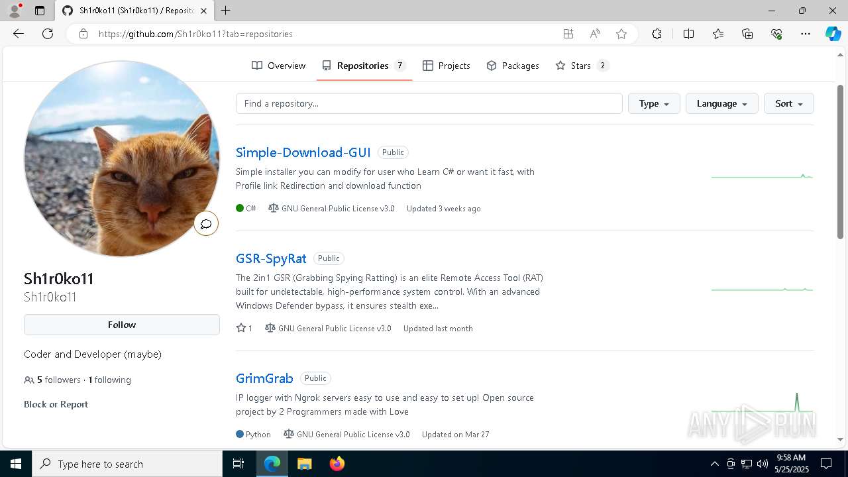Click the star icon for GSR-SpyRat
This screenshot has width=848, height=477.
(241, 328)
